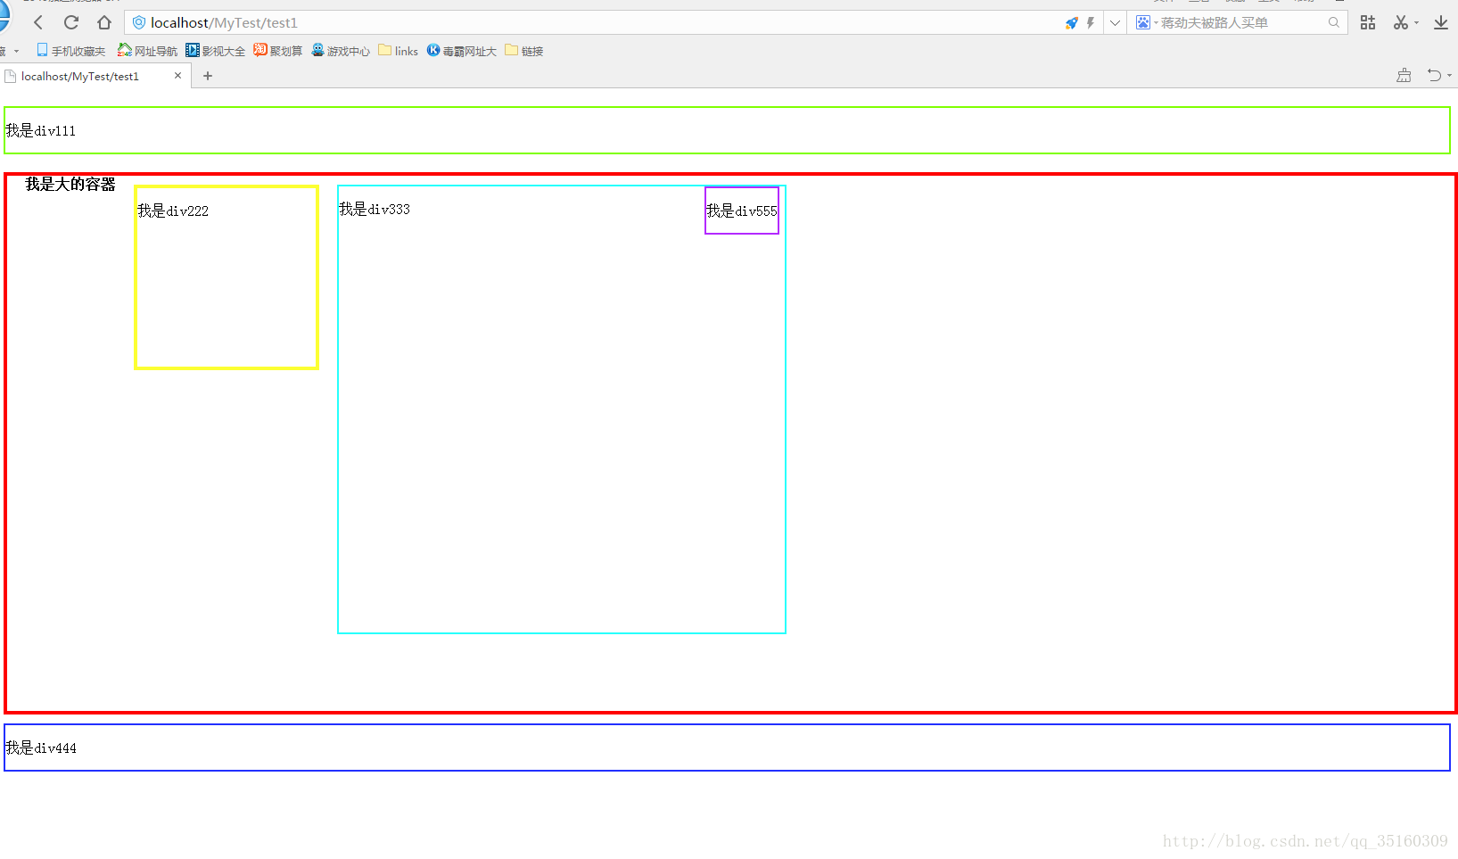Click the undo closed tab icon
Viewport: 1458px width, 859px height.
point(1434,76)
